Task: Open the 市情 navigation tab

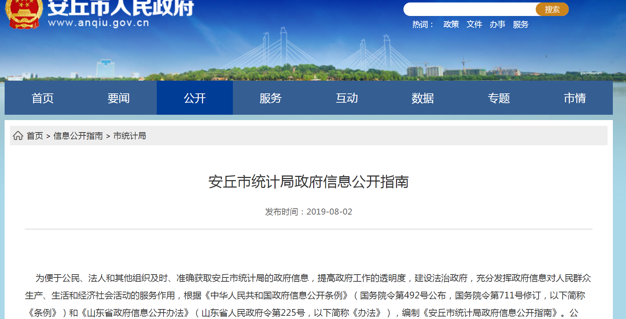Action: 575,98
